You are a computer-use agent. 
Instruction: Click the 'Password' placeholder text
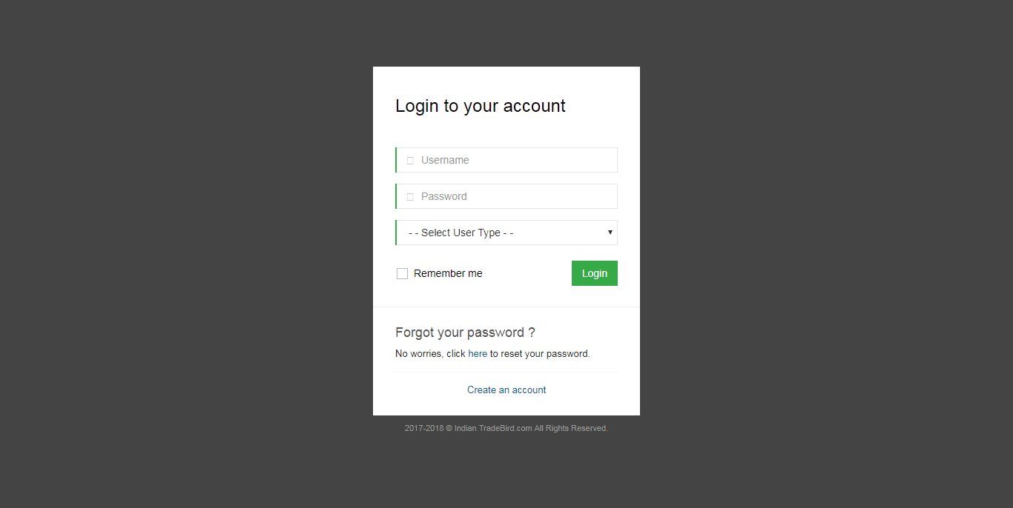pyautogui.click(x=444, y=196)
